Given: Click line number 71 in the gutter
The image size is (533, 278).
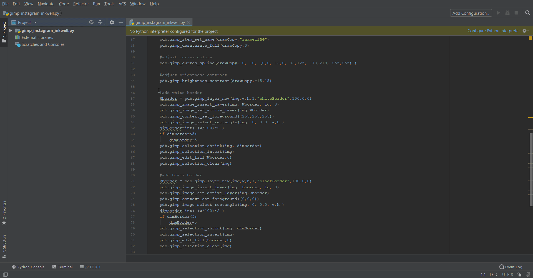Looking at the screenshot, I should click(x=133, y=181).
